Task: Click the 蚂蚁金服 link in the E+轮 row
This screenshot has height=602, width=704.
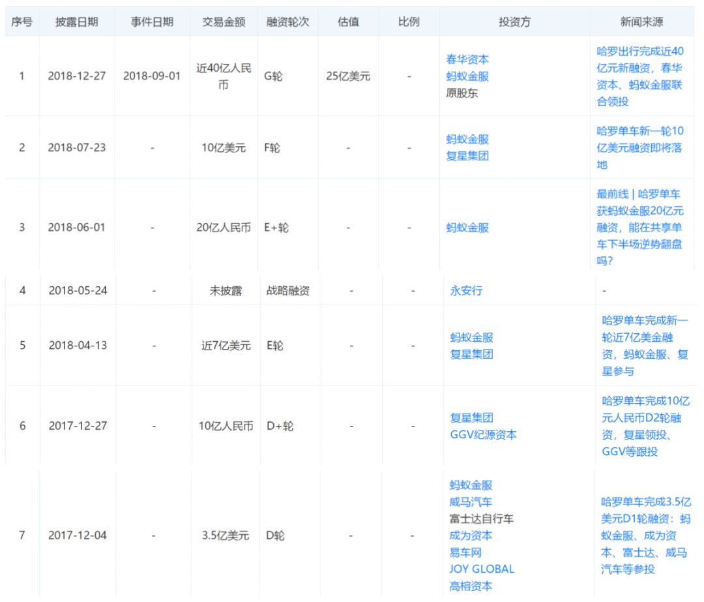Action: [467, 228]
